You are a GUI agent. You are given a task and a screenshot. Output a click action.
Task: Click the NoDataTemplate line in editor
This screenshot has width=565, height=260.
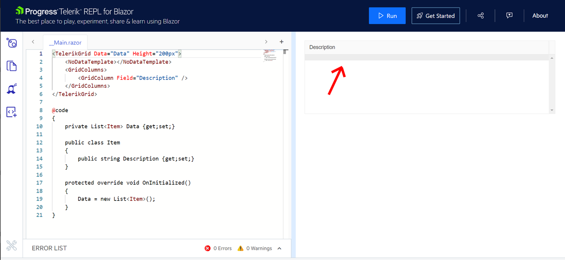tap(118, 62)
